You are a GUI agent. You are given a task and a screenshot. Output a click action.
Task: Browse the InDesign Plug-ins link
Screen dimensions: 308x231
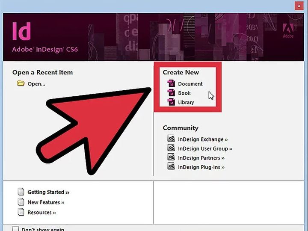pyautogui.click(x=201, y=167)
